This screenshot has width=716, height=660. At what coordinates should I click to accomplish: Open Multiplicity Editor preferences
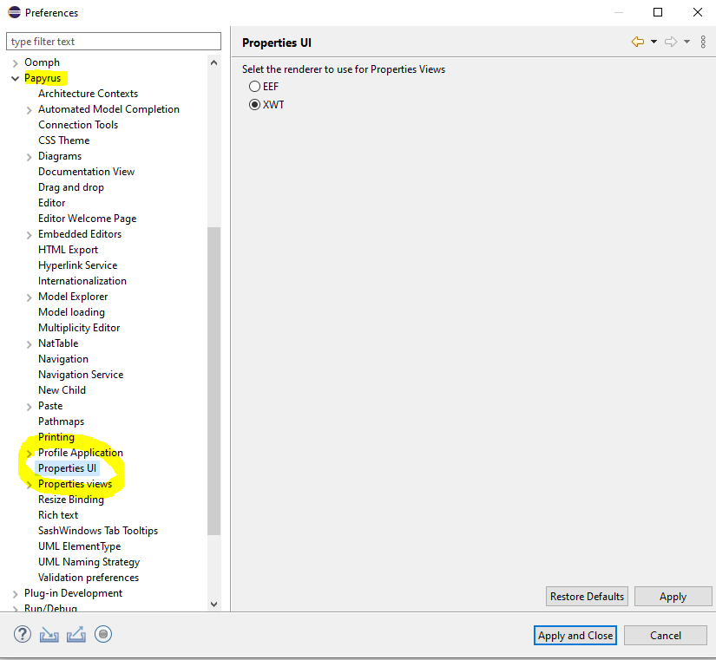[x=79, y=328]
